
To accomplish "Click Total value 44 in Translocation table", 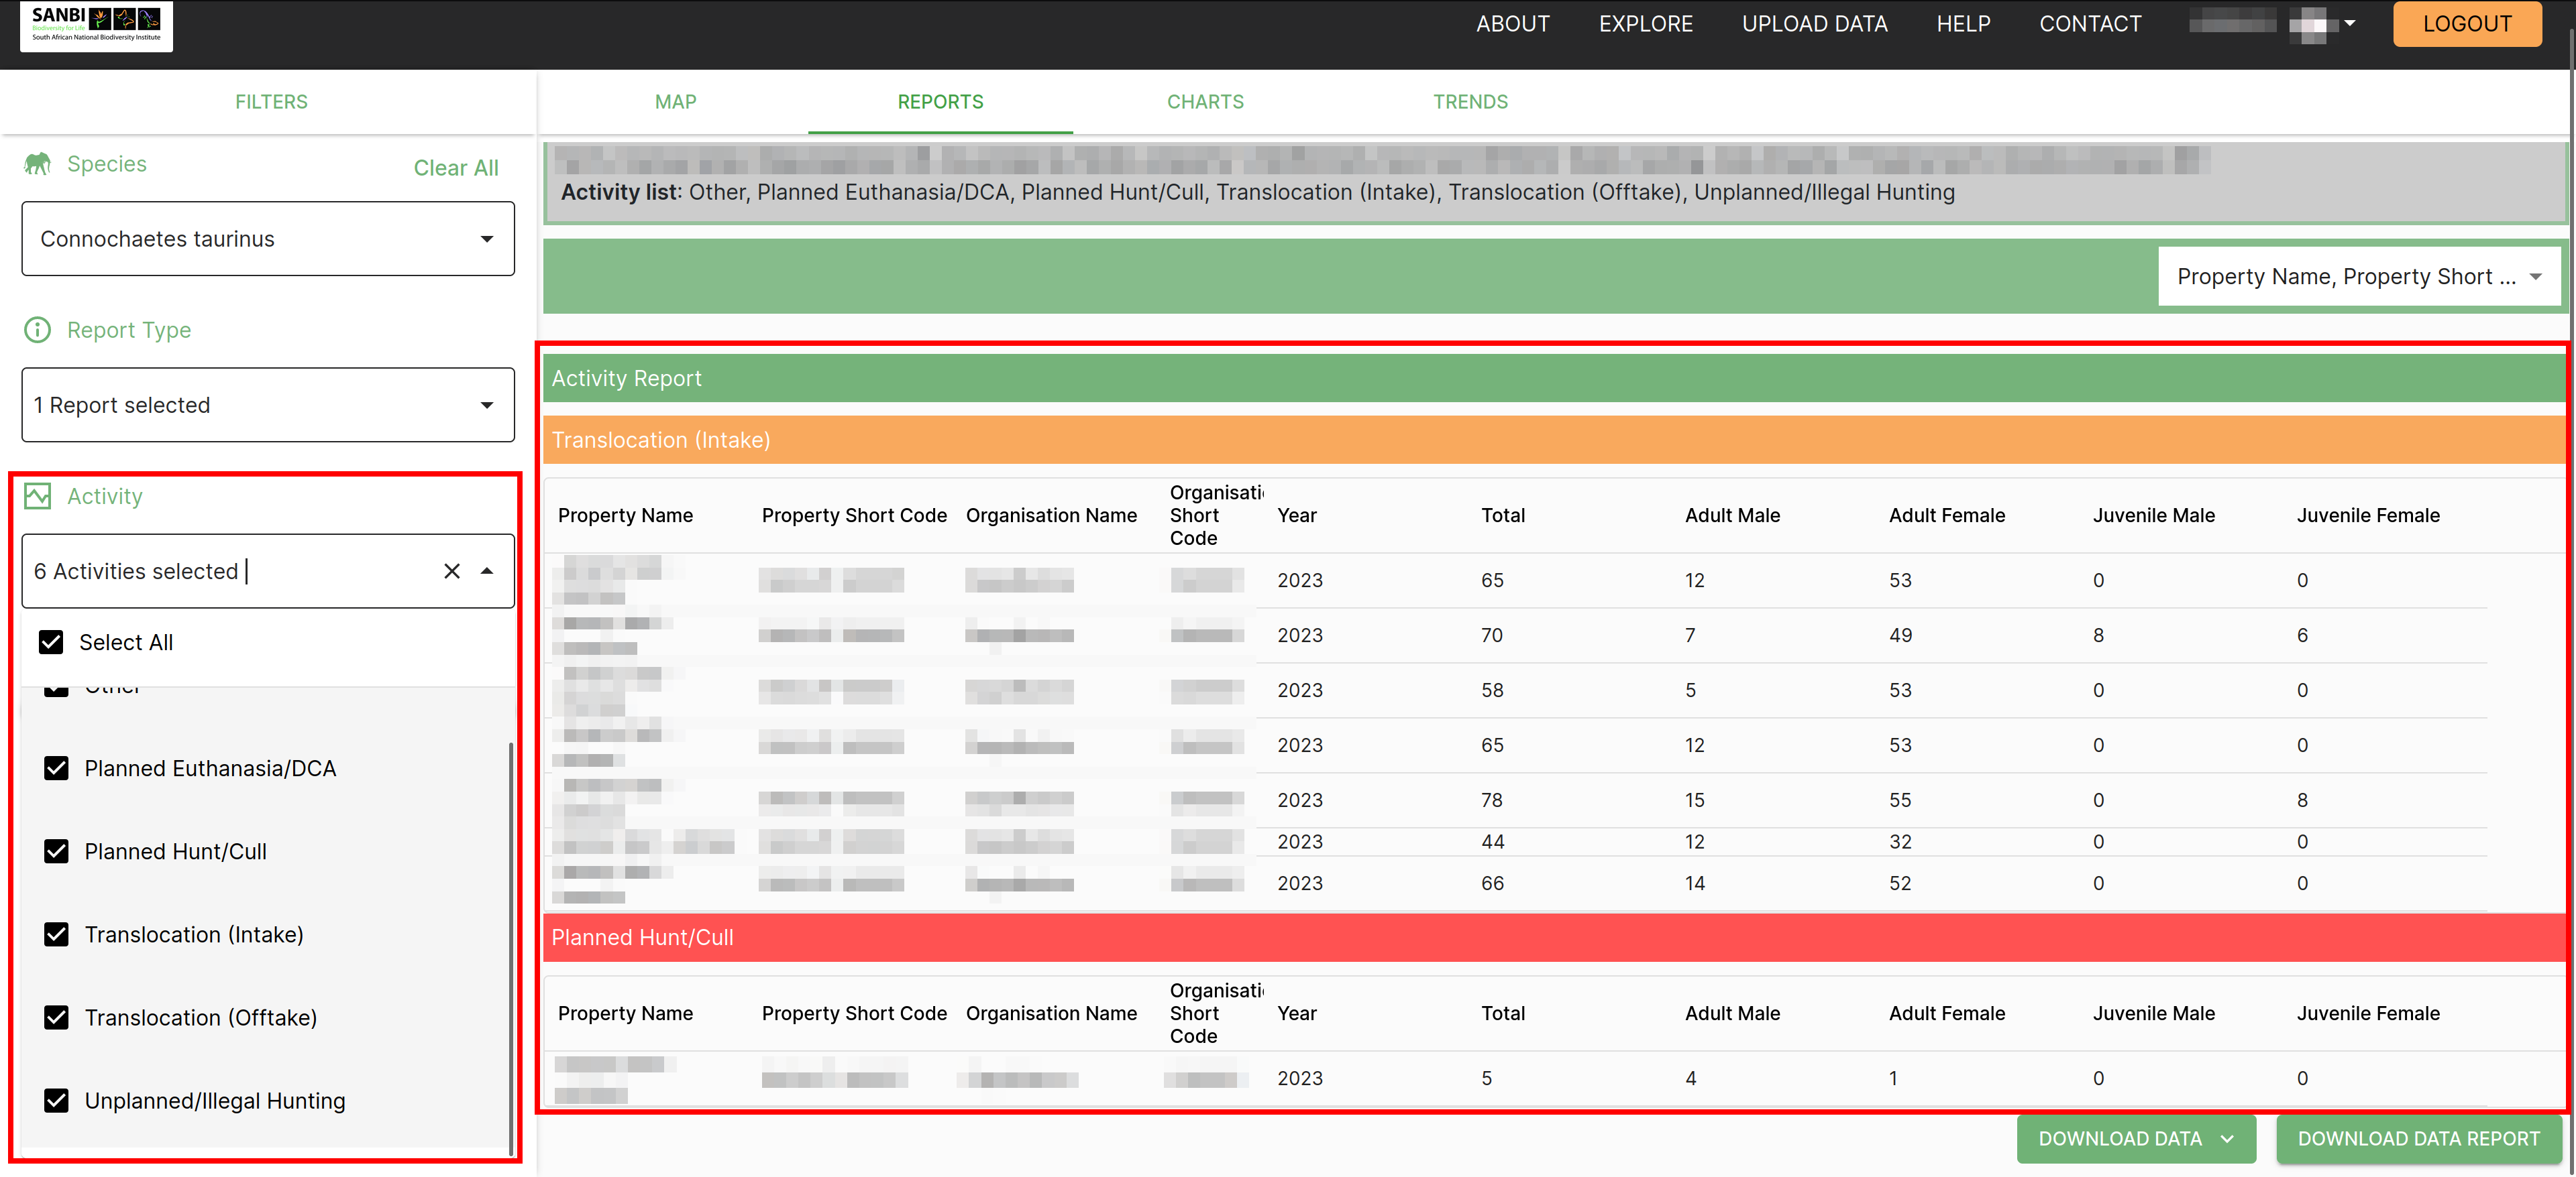I will point(1492,843).
